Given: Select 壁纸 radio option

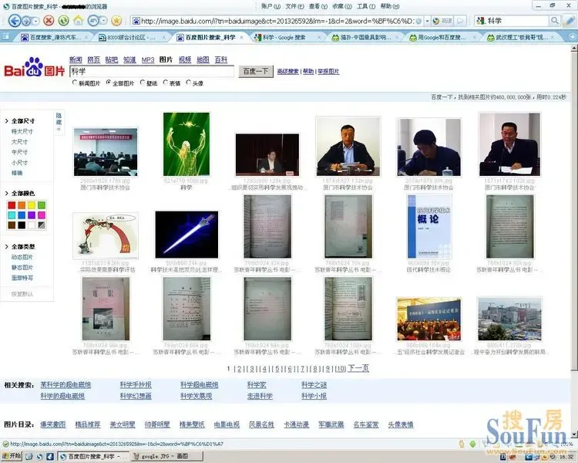Looking at the screenshot, I should 143,83.
